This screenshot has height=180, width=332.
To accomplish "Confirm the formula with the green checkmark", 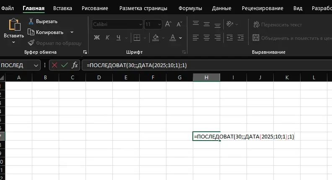I will tap(65, 65).
